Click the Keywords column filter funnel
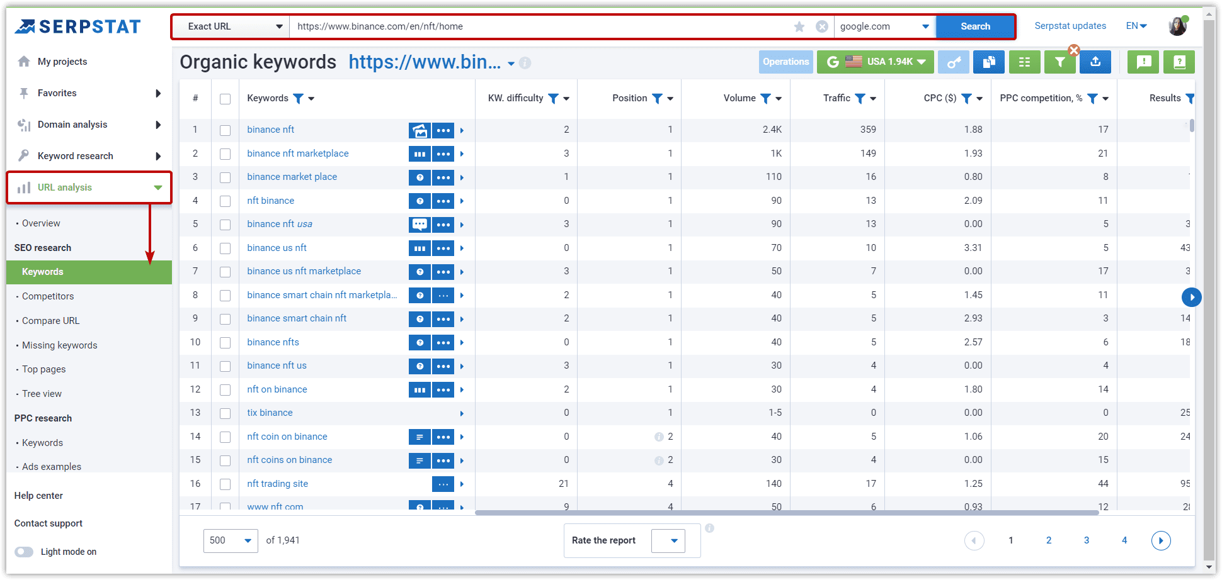 pyautogui.click(x=299, y=99)
